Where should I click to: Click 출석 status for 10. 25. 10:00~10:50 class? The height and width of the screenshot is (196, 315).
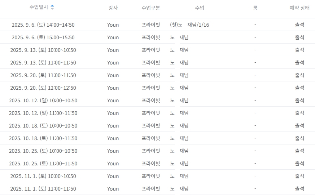point(299,151)
